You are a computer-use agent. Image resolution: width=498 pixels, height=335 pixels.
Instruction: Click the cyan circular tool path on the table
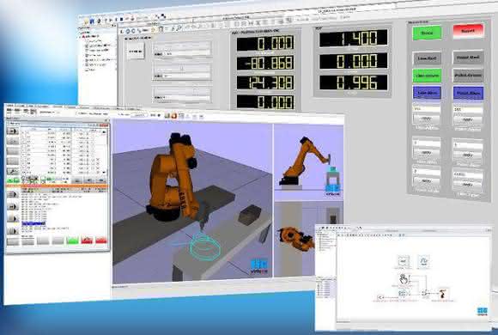tap(205, 247)
